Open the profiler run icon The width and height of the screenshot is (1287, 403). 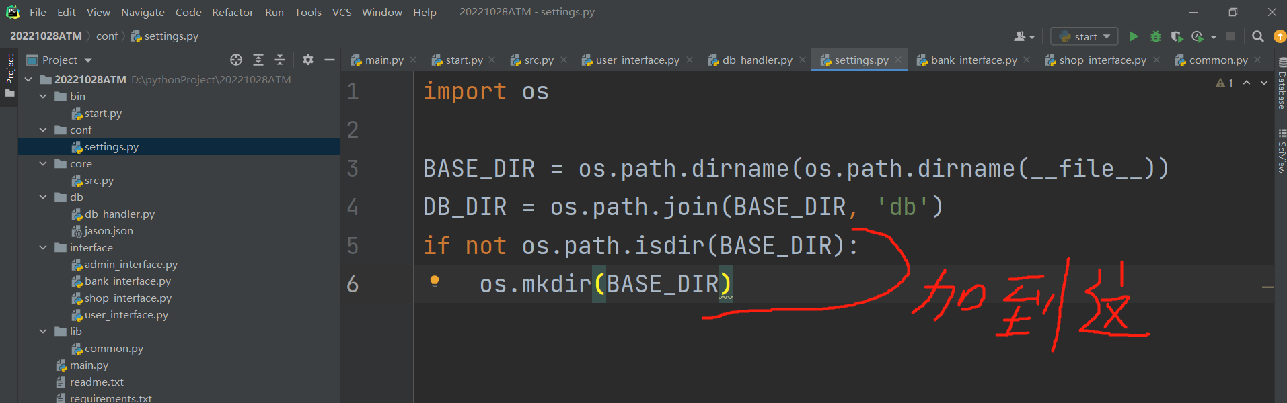pyautogui.click(x=1198, y=36)
